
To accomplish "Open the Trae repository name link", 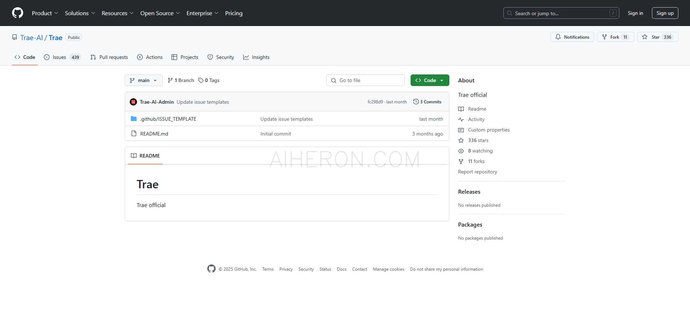I will 55,38.
